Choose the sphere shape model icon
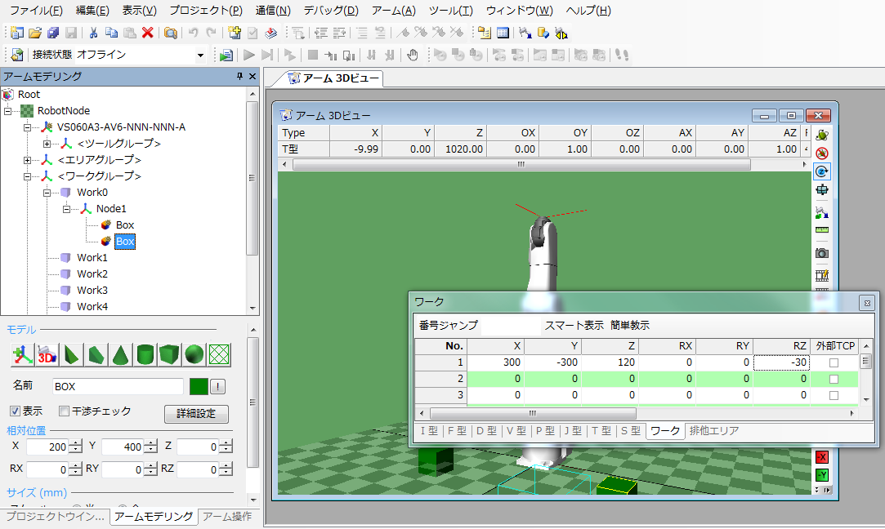885x529 pixels. coord(194,354)
